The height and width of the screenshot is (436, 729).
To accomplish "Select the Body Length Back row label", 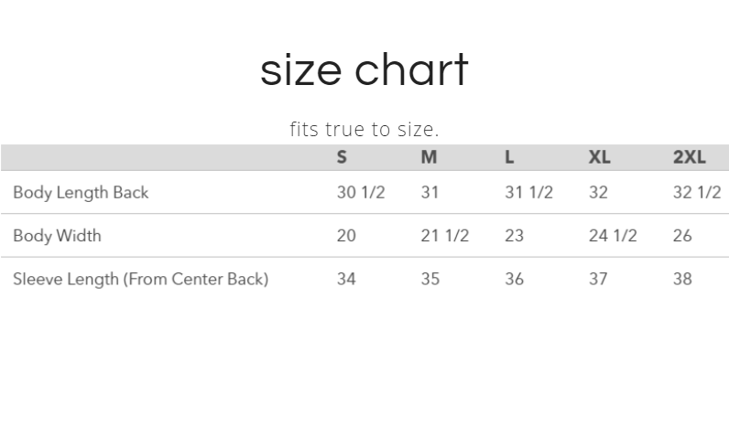I will point(81,193).
